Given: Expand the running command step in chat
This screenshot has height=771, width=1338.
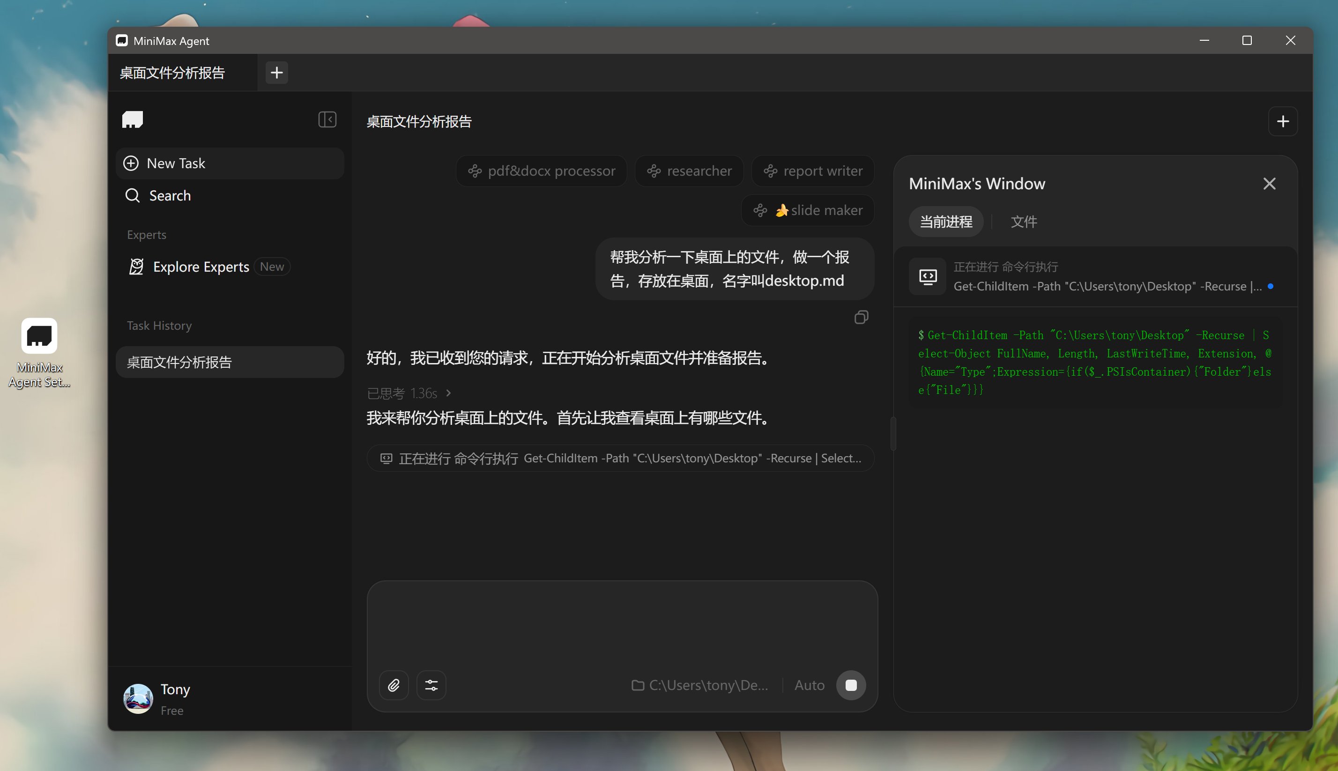Looking at the screenshot, I should pyautogui.click(x=620, y=458).
